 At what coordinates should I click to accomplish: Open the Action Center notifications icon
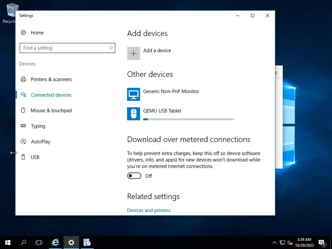tap(322, 243)
